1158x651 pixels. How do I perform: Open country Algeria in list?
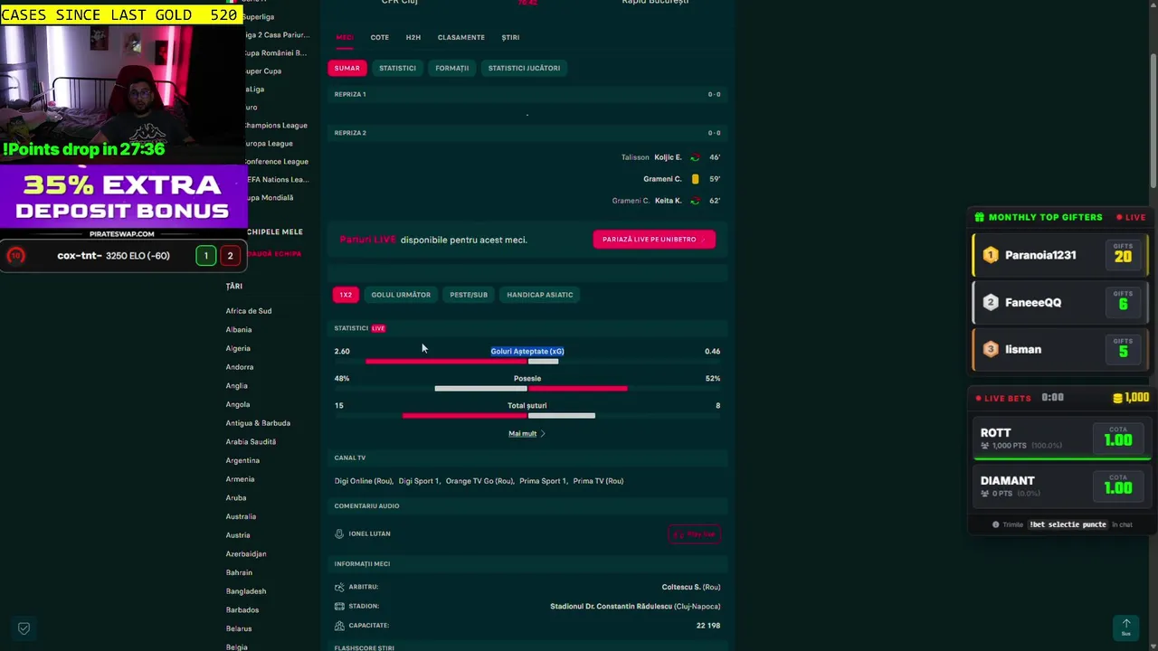click(x=238, y=348)
